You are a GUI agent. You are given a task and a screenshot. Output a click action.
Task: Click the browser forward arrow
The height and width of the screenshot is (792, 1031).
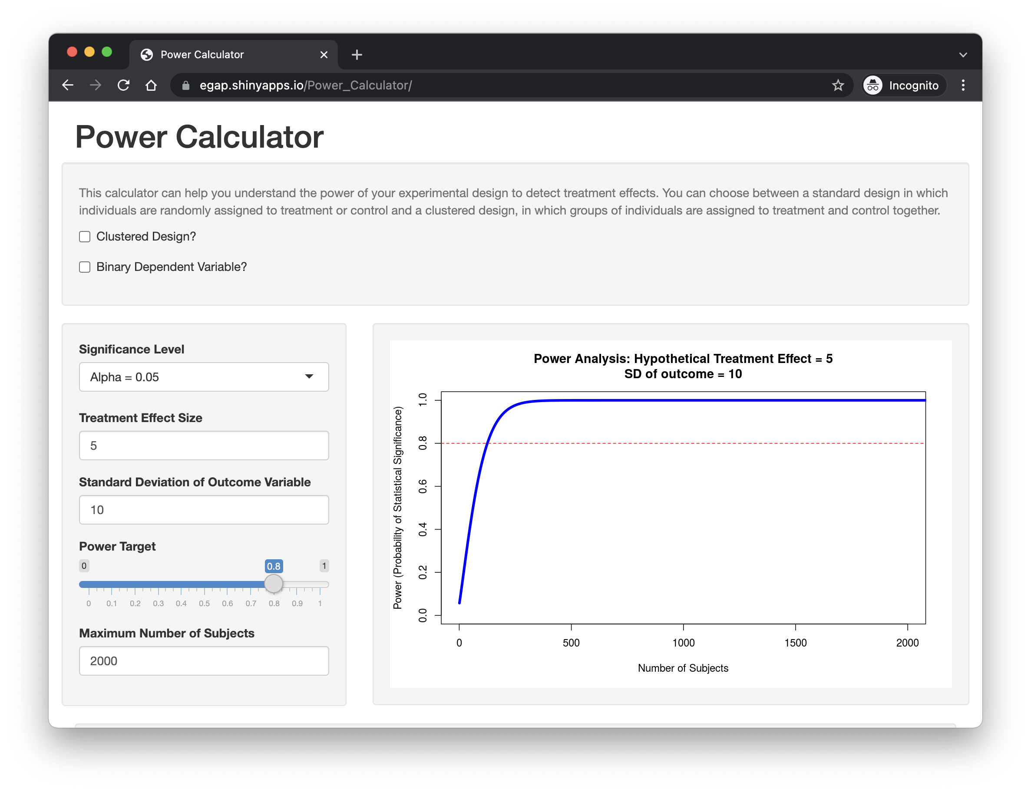tap(96, 86)
